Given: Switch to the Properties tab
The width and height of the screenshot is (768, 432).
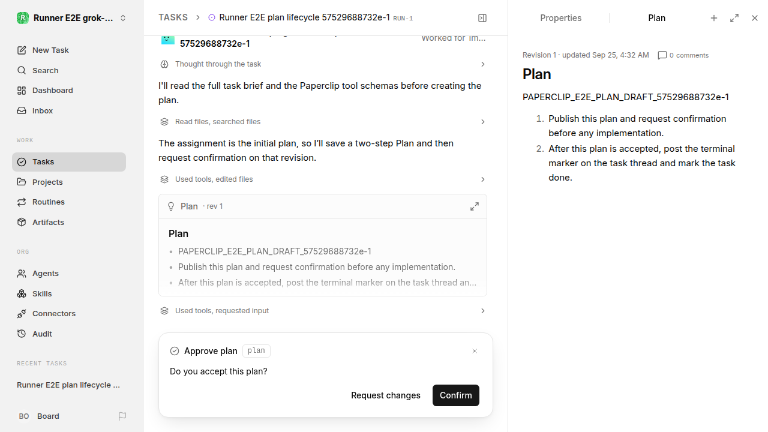Looking at the screenshot, I should coord(560,18).
